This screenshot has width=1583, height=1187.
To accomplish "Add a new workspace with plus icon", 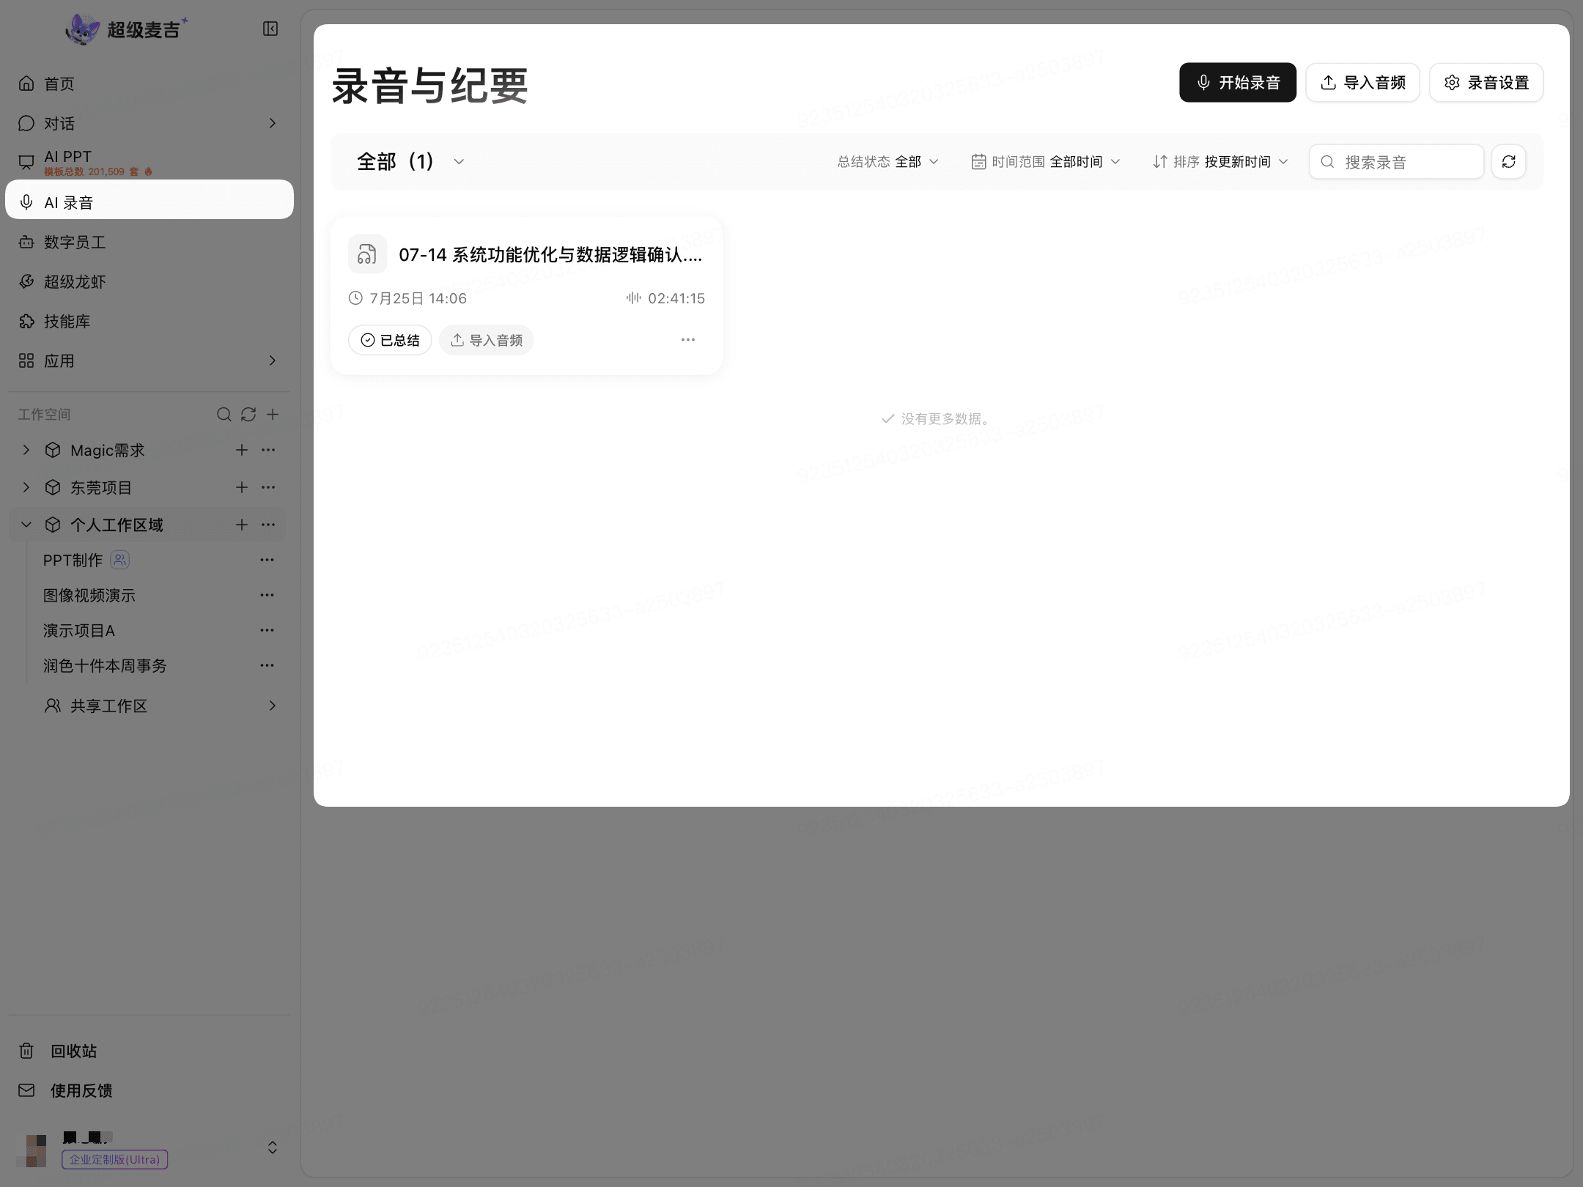I will pos(273,415).
